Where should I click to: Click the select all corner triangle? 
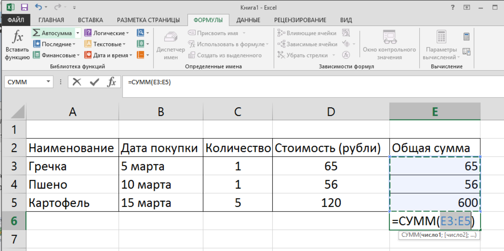click(x=18, y=112)
